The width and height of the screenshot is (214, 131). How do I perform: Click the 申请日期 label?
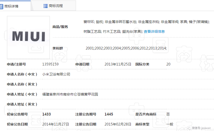pyautogui.click(x=82, y=64)
